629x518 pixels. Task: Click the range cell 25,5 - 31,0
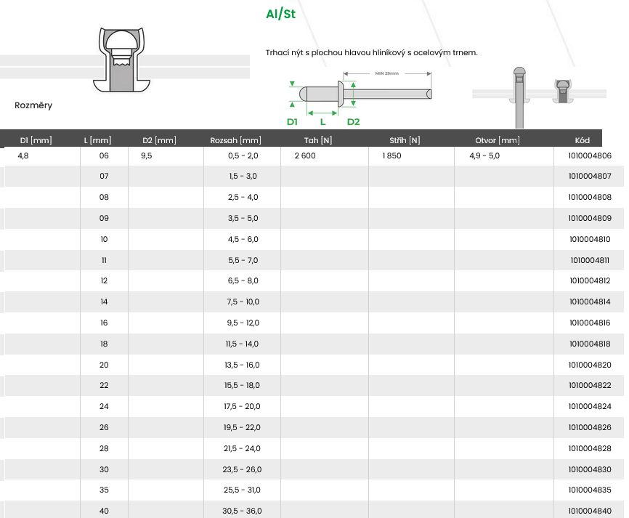click(x=243, y=490)
